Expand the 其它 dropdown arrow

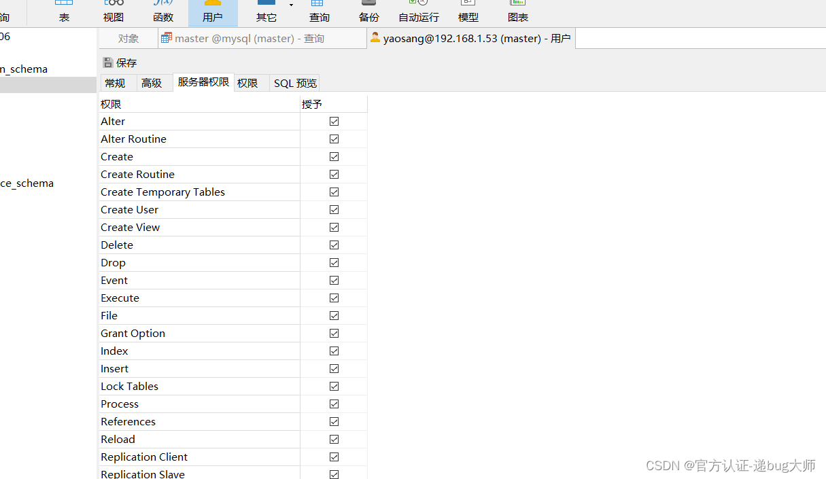point(292,5)
